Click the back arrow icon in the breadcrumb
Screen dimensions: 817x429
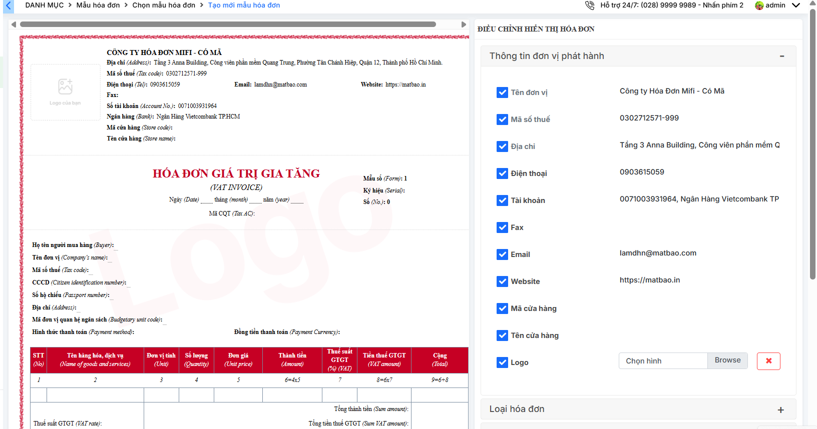click(8, 5)
